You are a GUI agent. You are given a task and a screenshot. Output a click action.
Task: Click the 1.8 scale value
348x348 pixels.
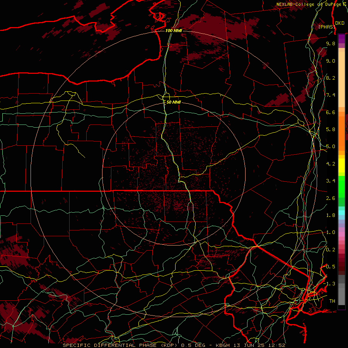click(x=331, y=215)
